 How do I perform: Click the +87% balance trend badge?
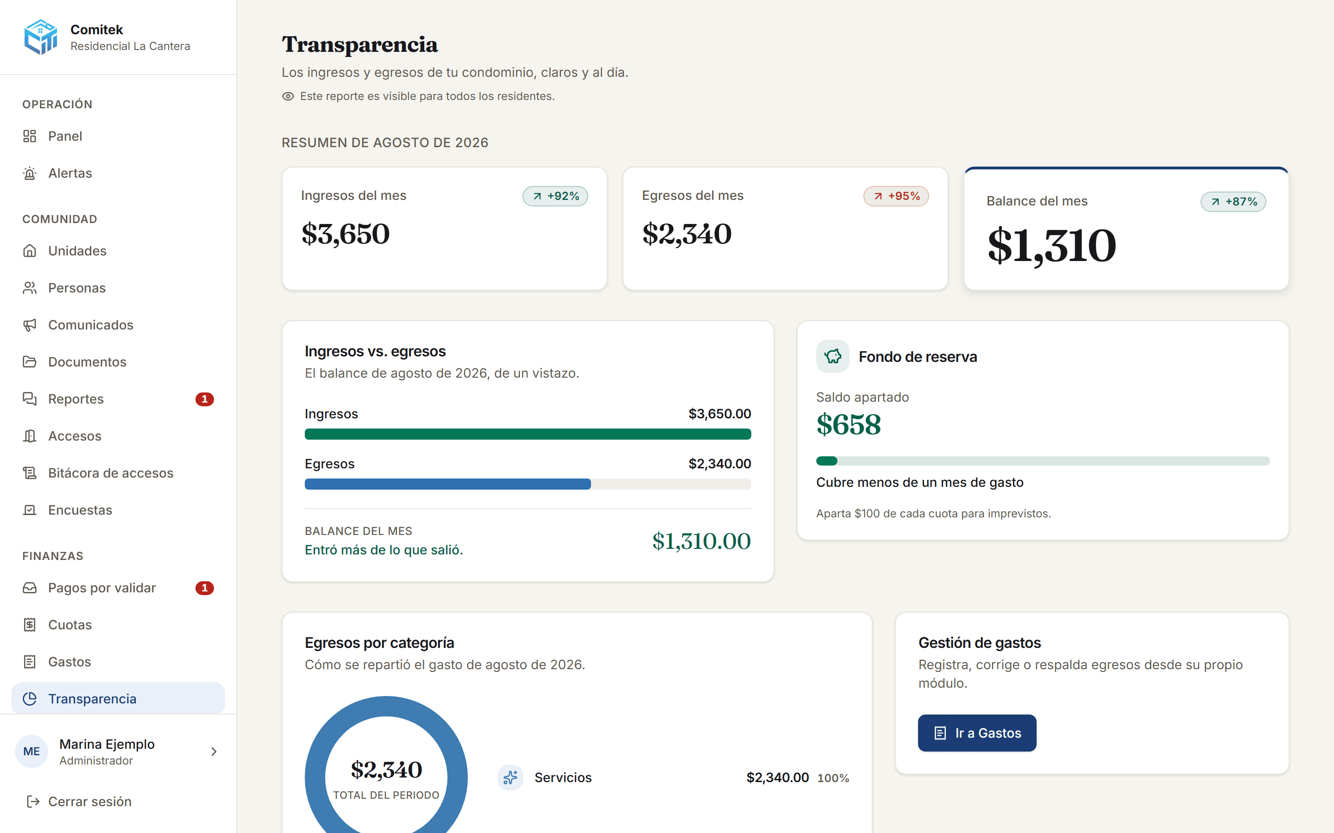point(1233,202)
